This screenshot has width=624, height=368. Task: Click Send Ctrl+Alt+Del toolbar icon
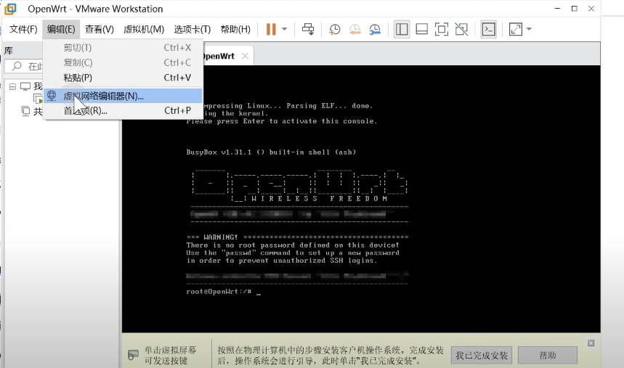(308, 29)
